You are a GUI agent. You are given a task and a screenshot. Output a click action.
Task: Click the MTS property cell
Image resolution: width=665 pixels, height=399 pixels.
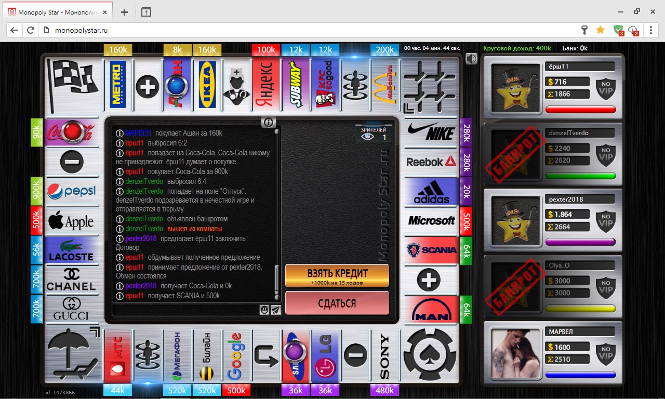point(118,356)
